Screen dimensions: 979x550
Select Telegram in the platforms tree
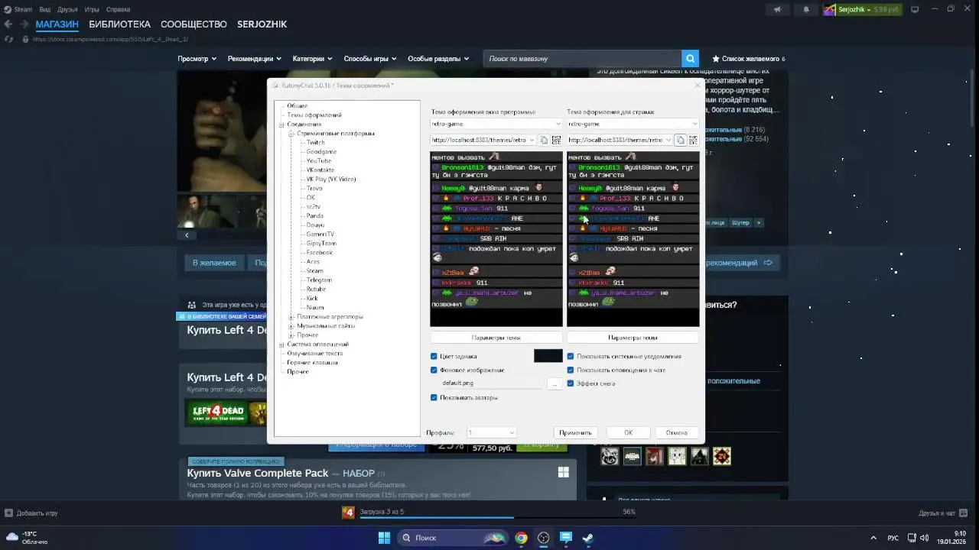(318, 280)
